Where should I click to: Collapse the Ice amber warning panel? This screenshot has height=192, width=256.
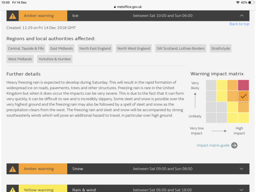point(241,16)
